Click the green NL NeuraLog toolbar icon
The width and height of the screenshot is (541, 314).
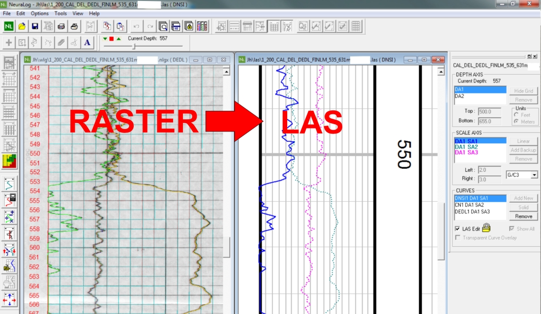coord(9,26)
